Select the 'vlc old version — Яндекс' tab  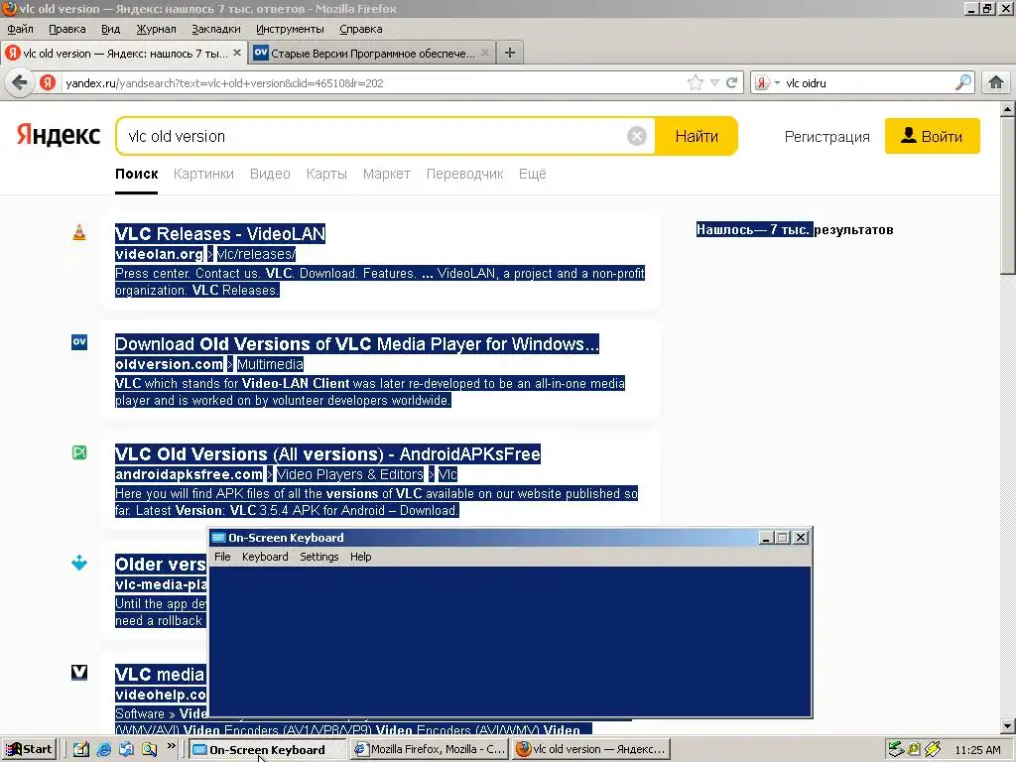[x=123, y=53]
